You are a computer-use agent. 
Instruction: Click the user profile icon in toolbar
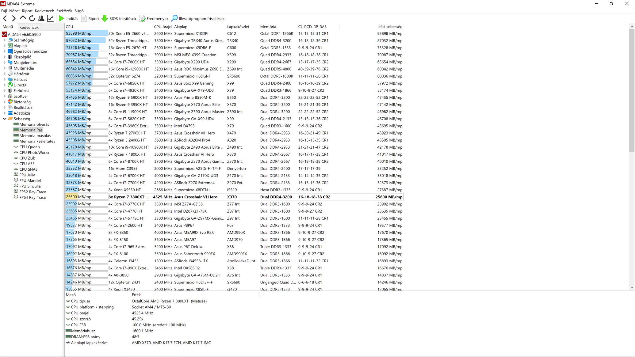click(41, 19)
